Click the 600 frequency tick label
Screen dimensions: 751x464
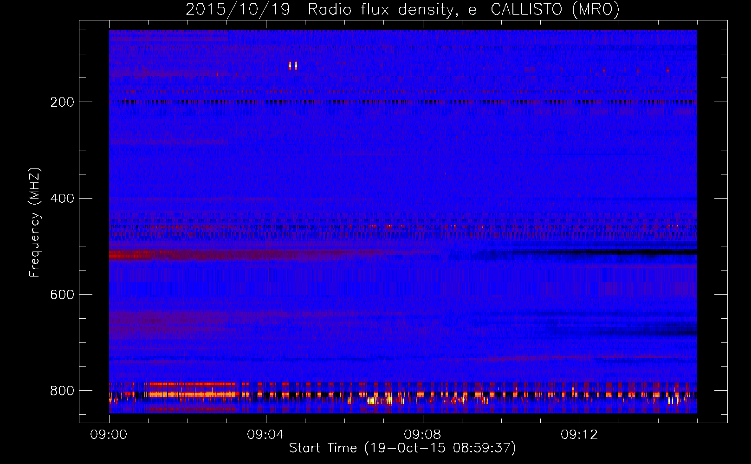pyautogui.click(x=62, y=295)
